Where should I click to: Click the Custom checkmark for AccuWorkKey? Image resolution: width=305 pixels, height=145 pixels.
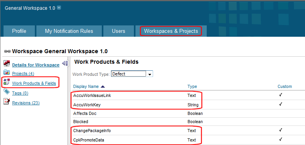[280, 104]
